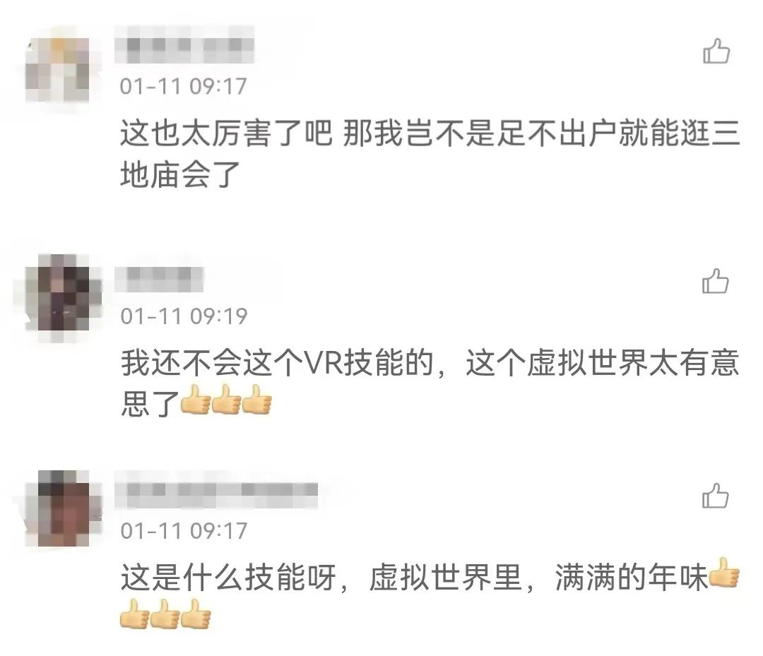Tap the text 地庙会了 in first comment
Viewport: 763px width, 656px height.
[181, 174]
